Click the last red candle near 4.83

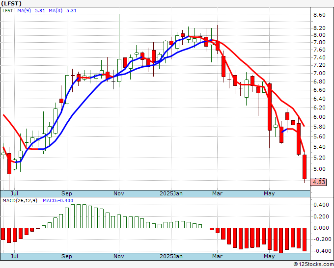pos(305,167)
